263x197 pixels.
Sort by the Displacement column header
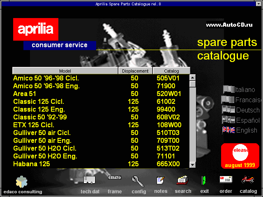coord(135,71)
